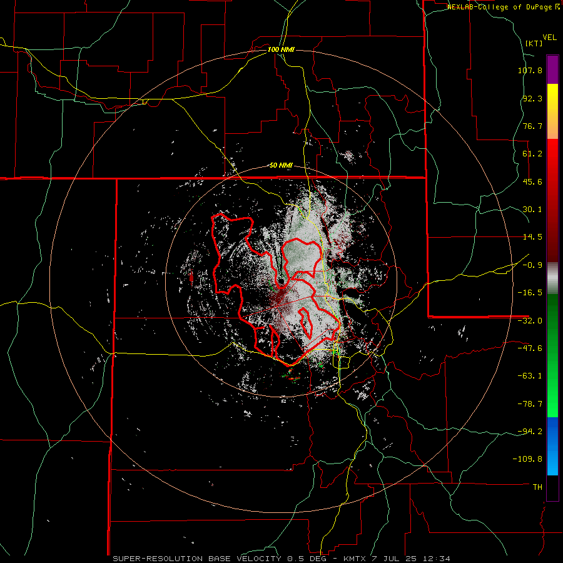Pick the red segment of the velocity scale
The height and width of the screenshot is (563, 563).
tap(552, 200)
